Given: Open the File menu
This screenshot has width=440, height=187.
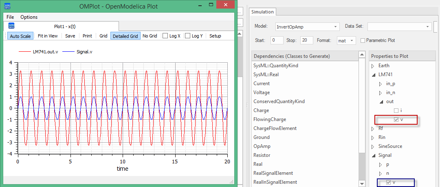Looking at the screenshot, I should [10, 17].
